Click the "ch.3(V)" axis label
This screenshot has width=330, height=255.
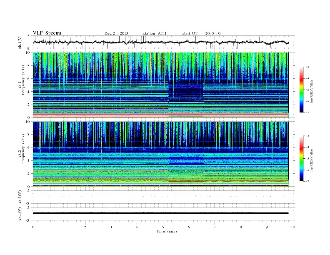pos(20,197)
